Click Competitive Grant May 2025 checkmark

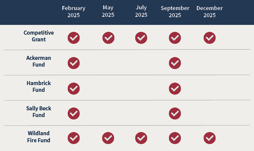pos(108,38)
